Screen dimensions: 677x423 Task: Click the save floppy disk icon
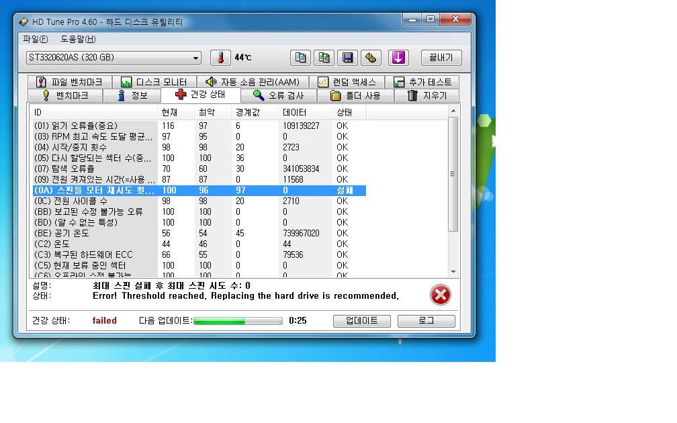348,58
